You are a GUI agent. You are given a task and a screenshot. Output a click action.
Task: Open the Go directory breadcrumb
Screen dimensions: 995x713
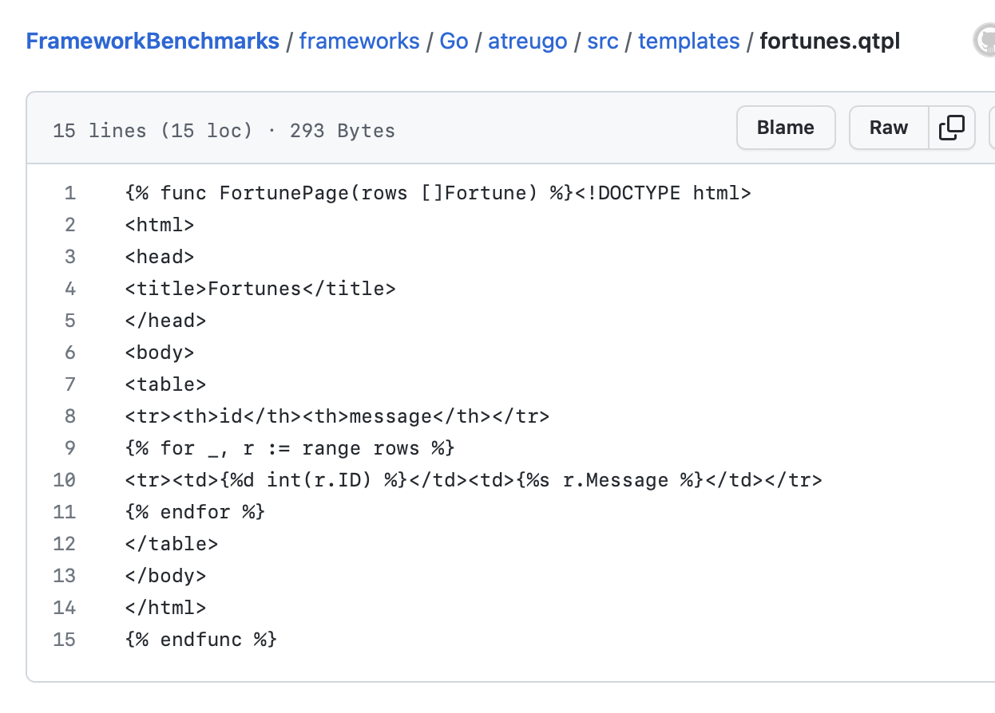pyautogui.click(x=454, y=41)
